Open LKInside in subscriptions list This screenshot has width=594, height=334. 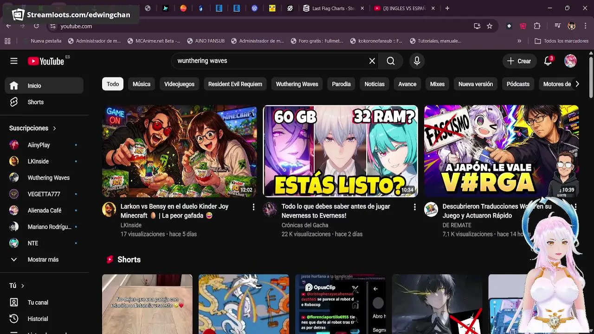(x=45, y=161)
